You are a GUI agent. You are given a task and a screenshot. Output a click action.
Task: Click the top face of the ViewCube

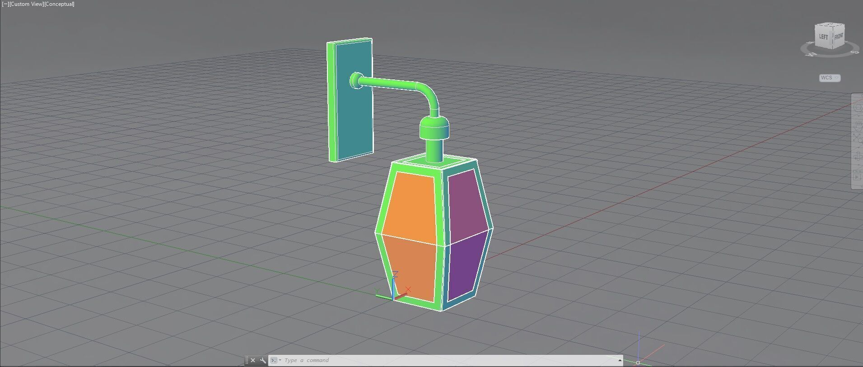830,24
